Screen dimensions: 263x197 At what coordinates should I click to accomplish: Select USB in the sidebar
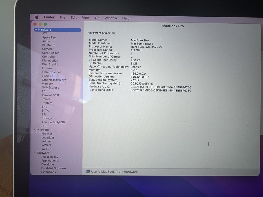click(x=45, y=126)
